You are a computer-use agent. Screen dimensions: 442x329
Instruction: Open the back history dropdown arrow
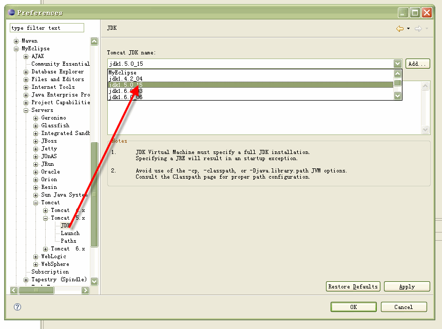coord(408,28)
